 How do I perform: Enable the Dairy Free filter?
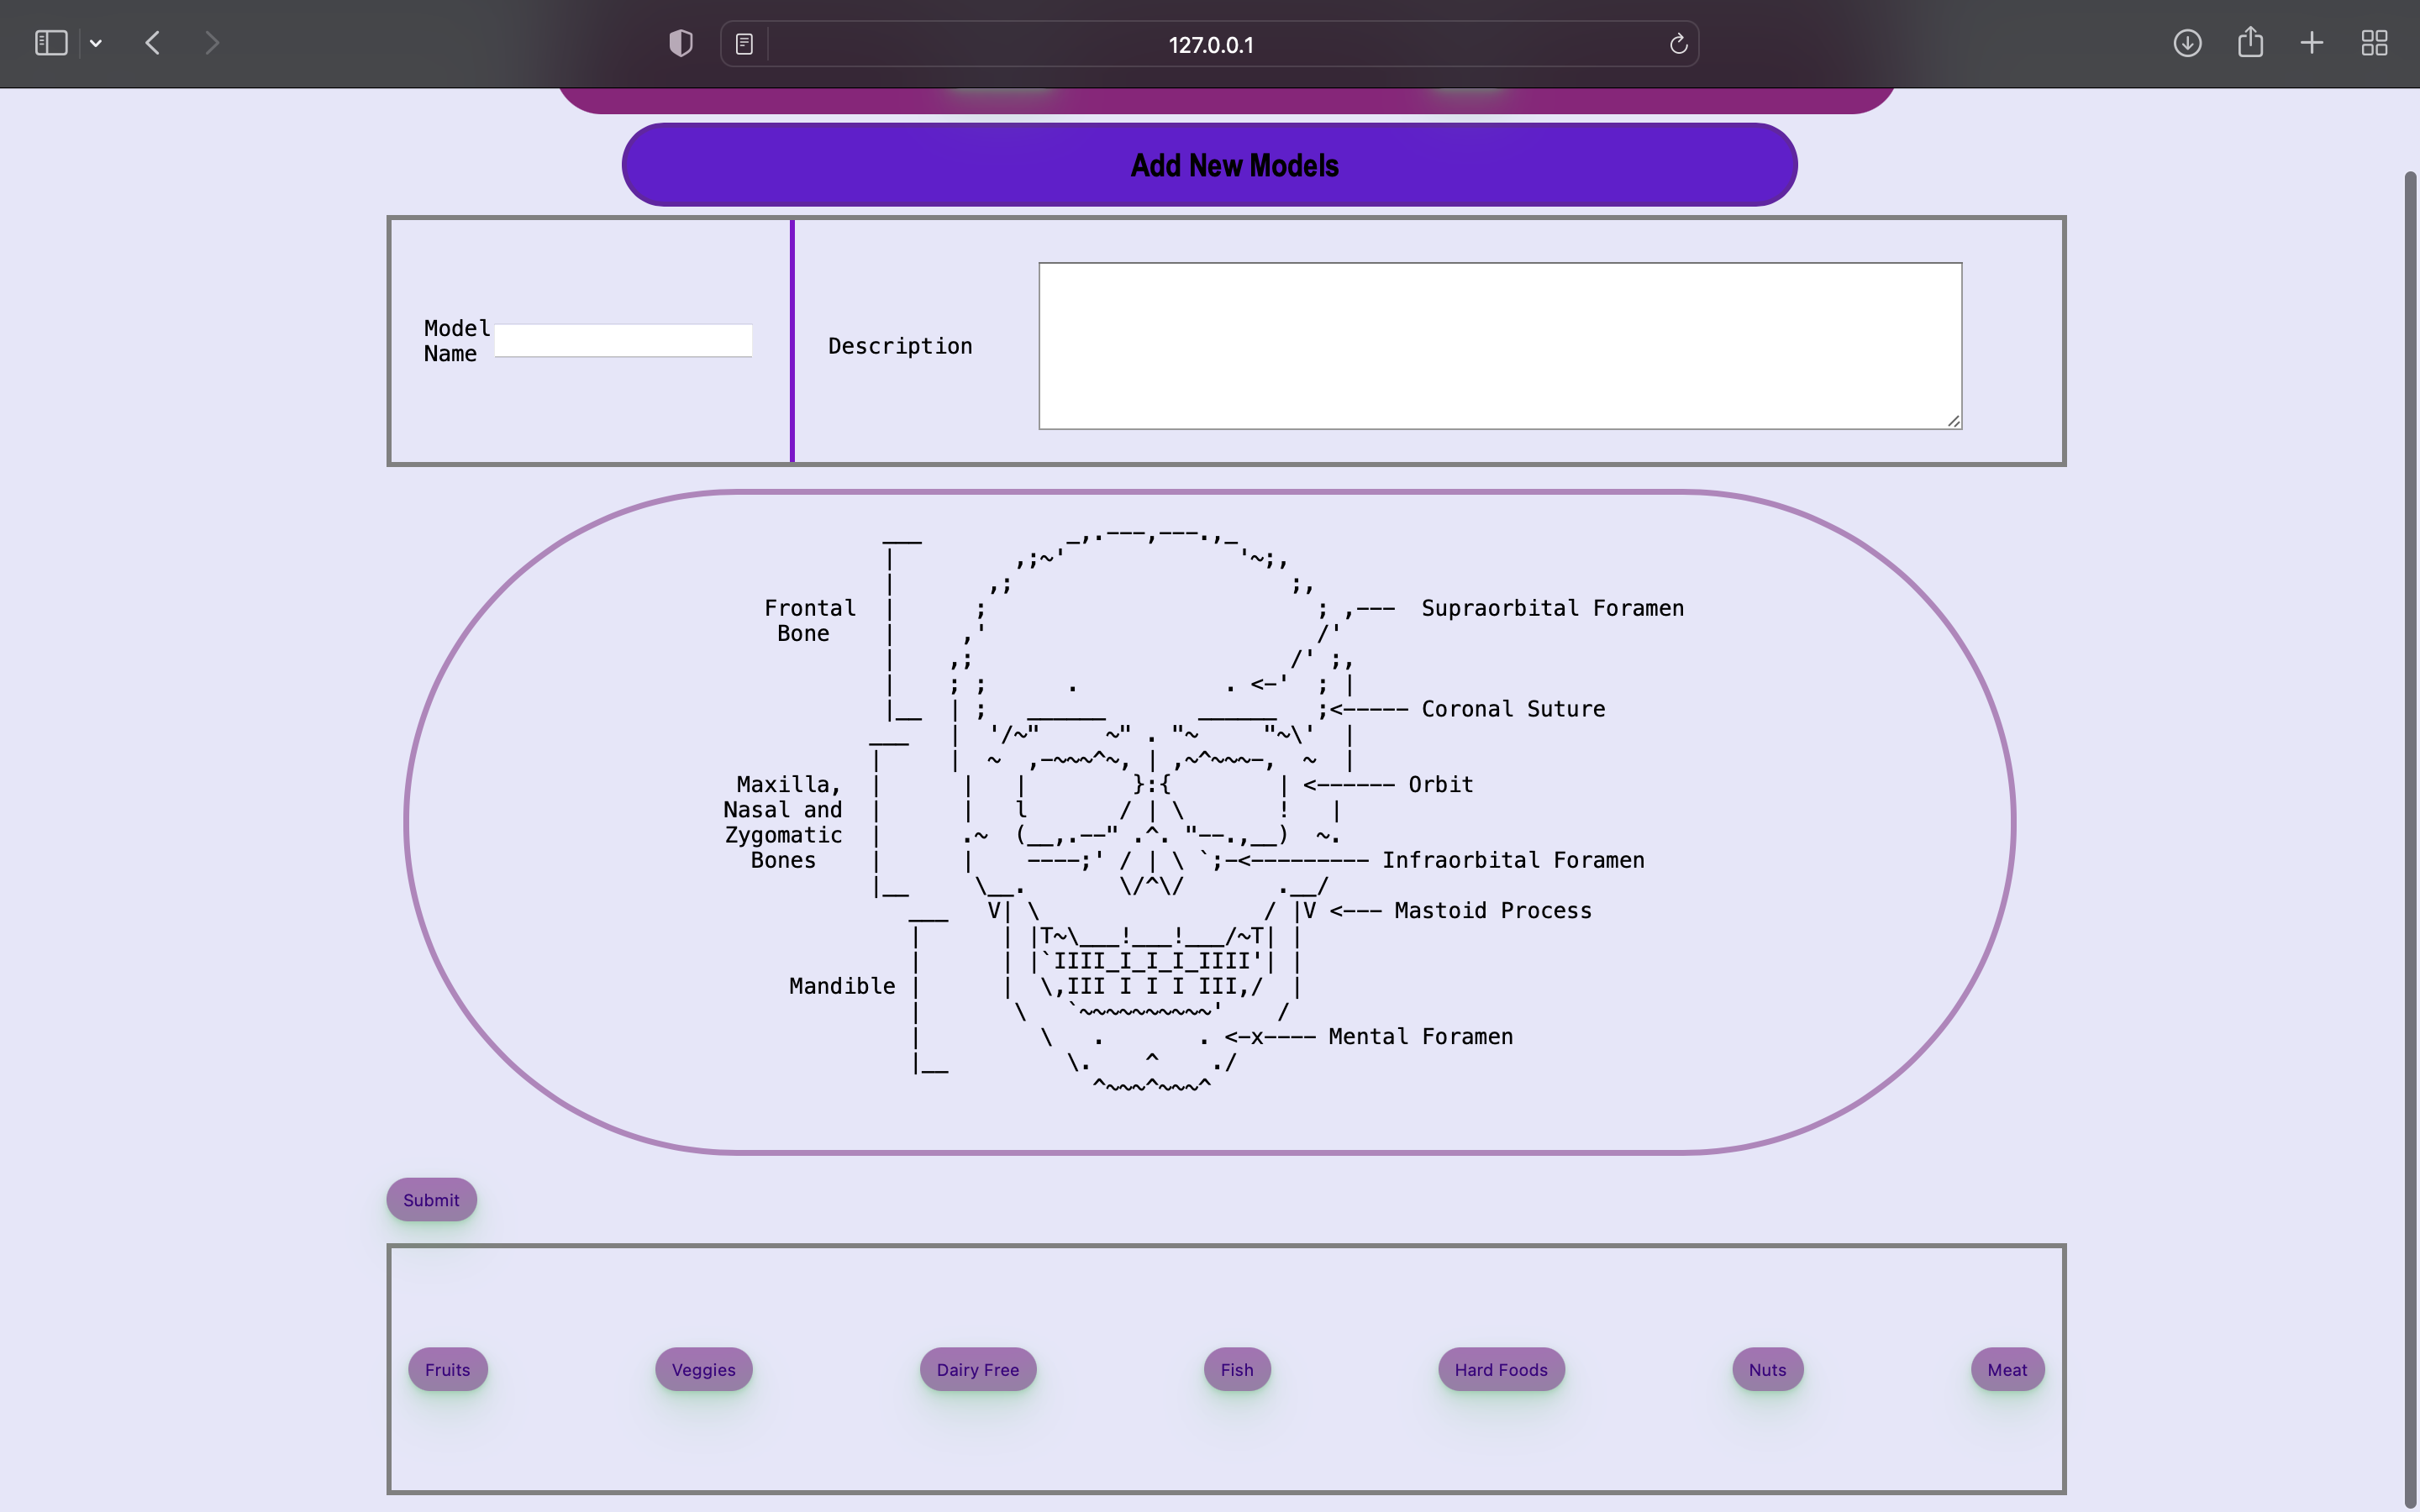coord(977,1369)
